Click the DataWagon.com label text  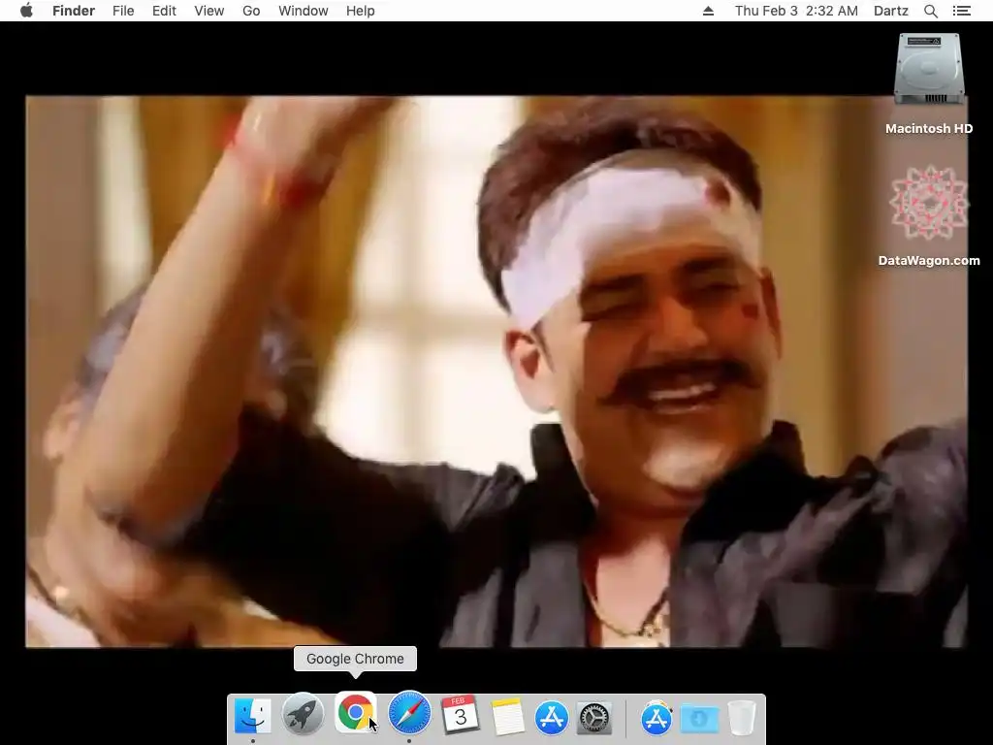tap(929, 260)
